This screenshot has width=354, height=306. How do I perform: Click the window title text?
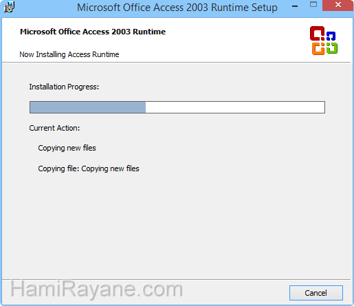[177, 8]
